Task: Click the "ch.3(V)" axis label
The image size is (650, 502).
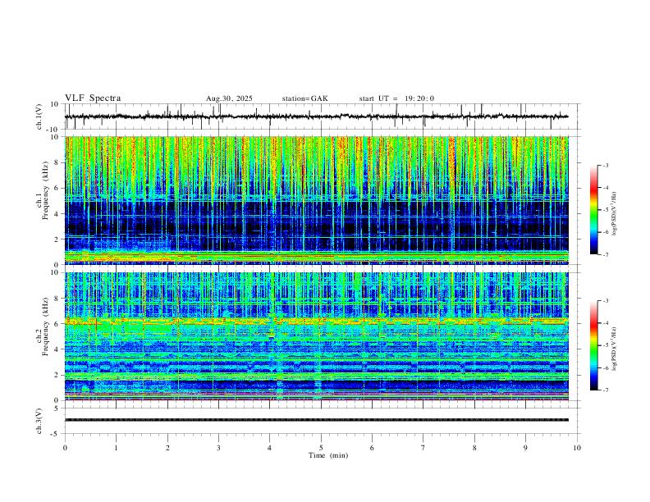Action: coord(39,422)
